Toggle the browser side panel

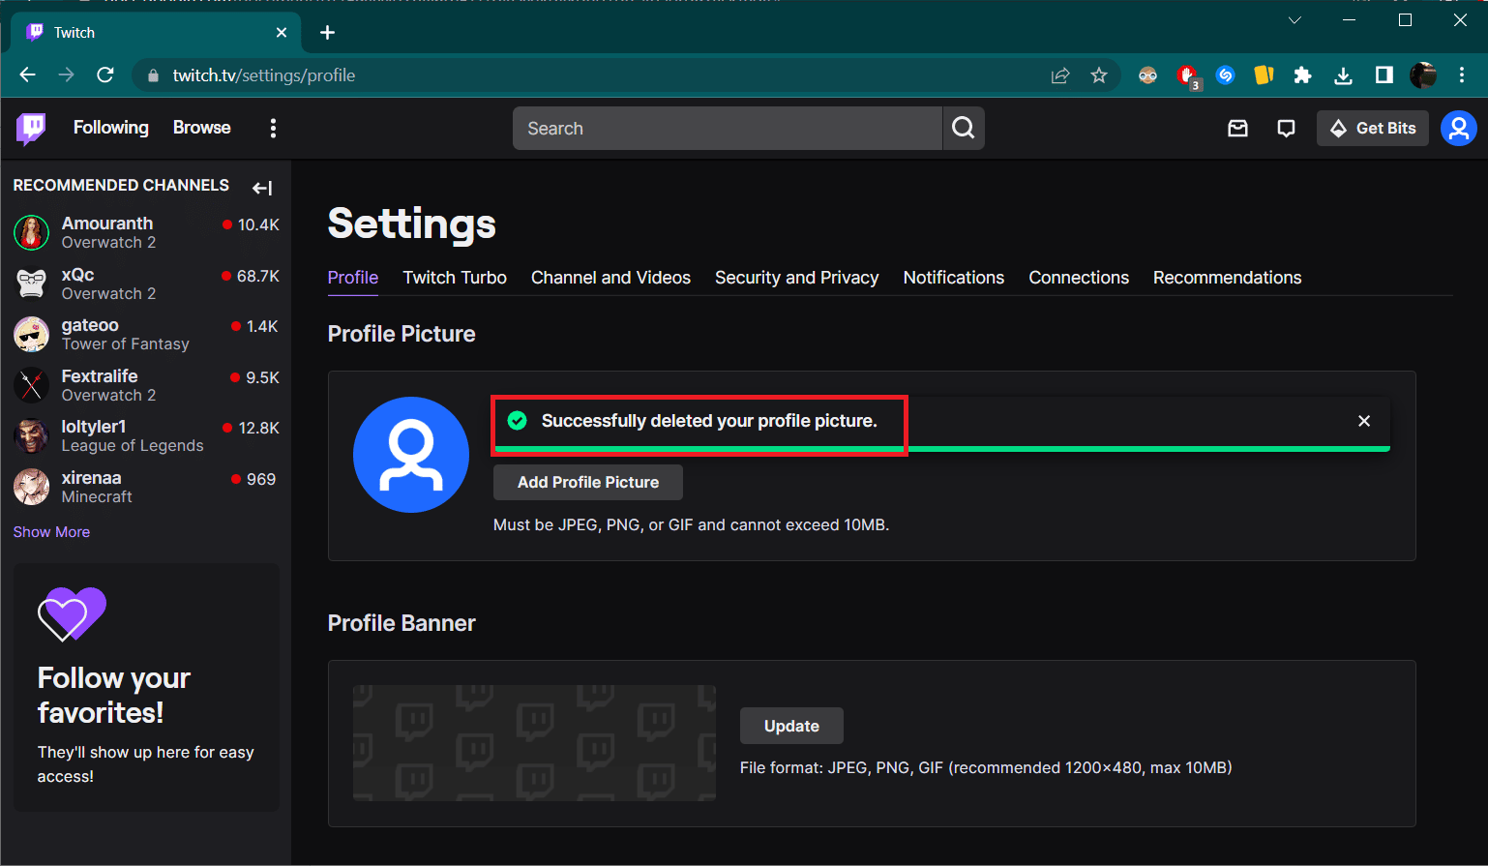1384,75
